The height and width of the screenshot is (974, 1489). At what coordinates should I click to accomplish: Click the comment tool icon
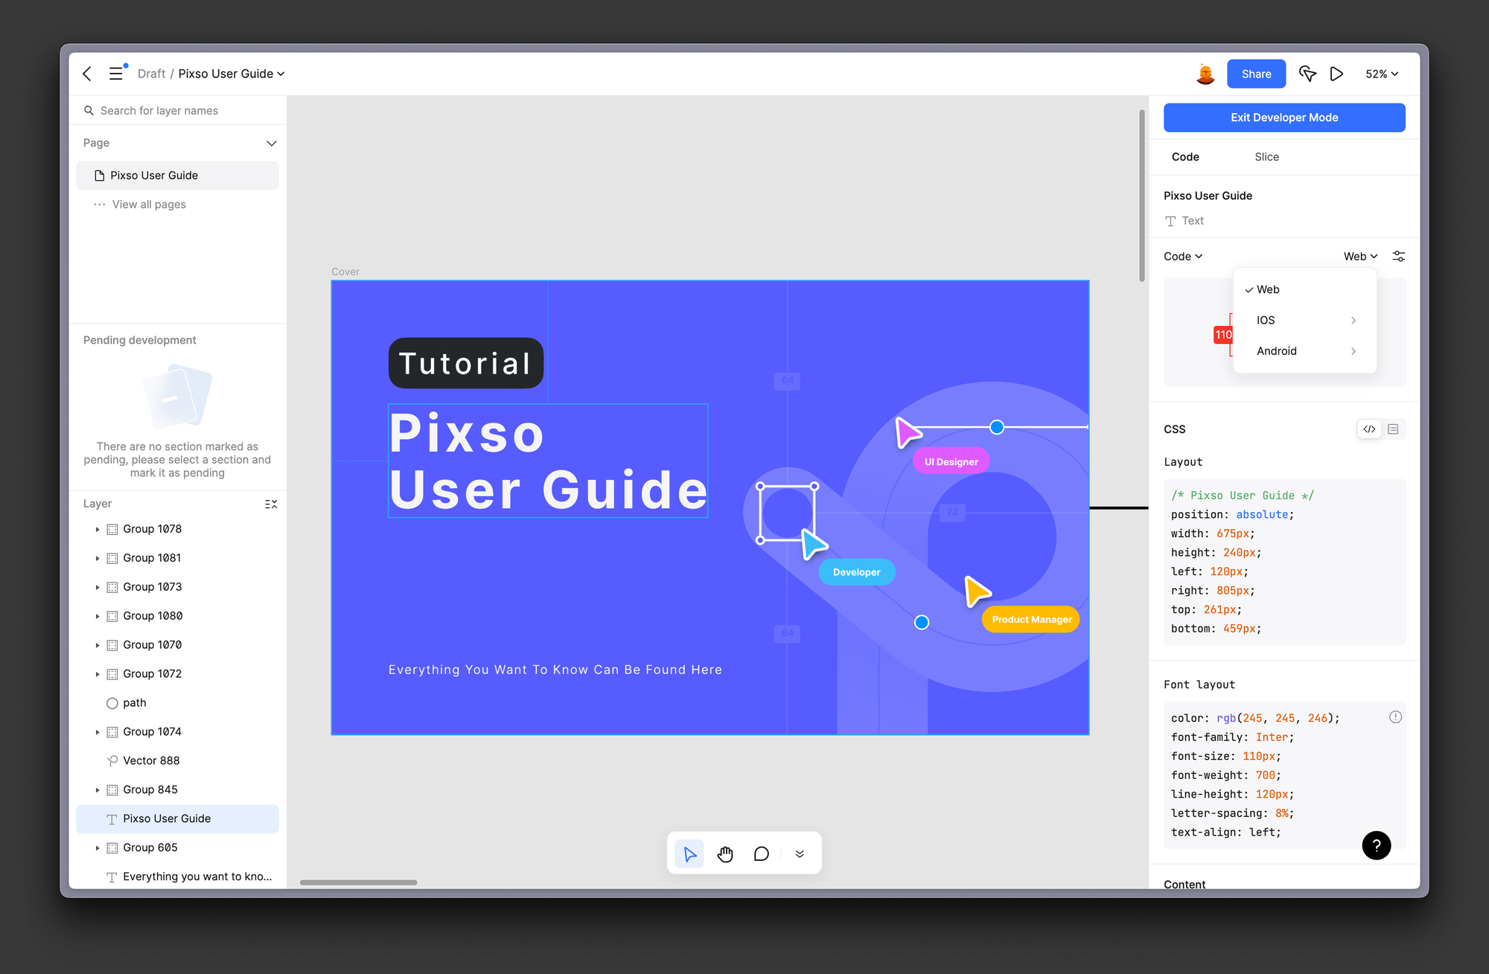(x=762, y=853)
